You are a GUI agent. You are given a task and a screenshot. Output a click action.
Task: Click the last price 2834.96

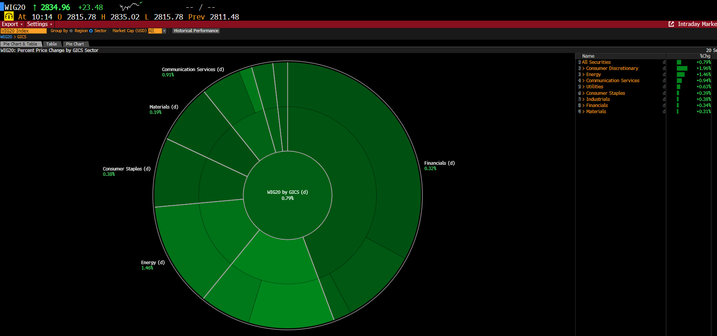coord(56,7)
